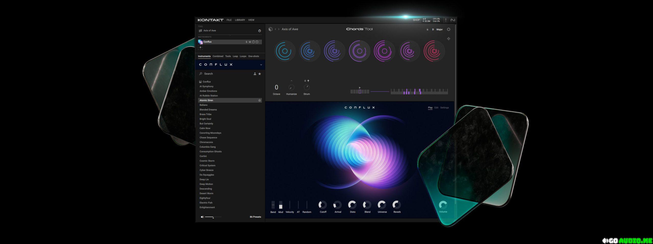Click the Cutoff knob

(x=323, y=205)
